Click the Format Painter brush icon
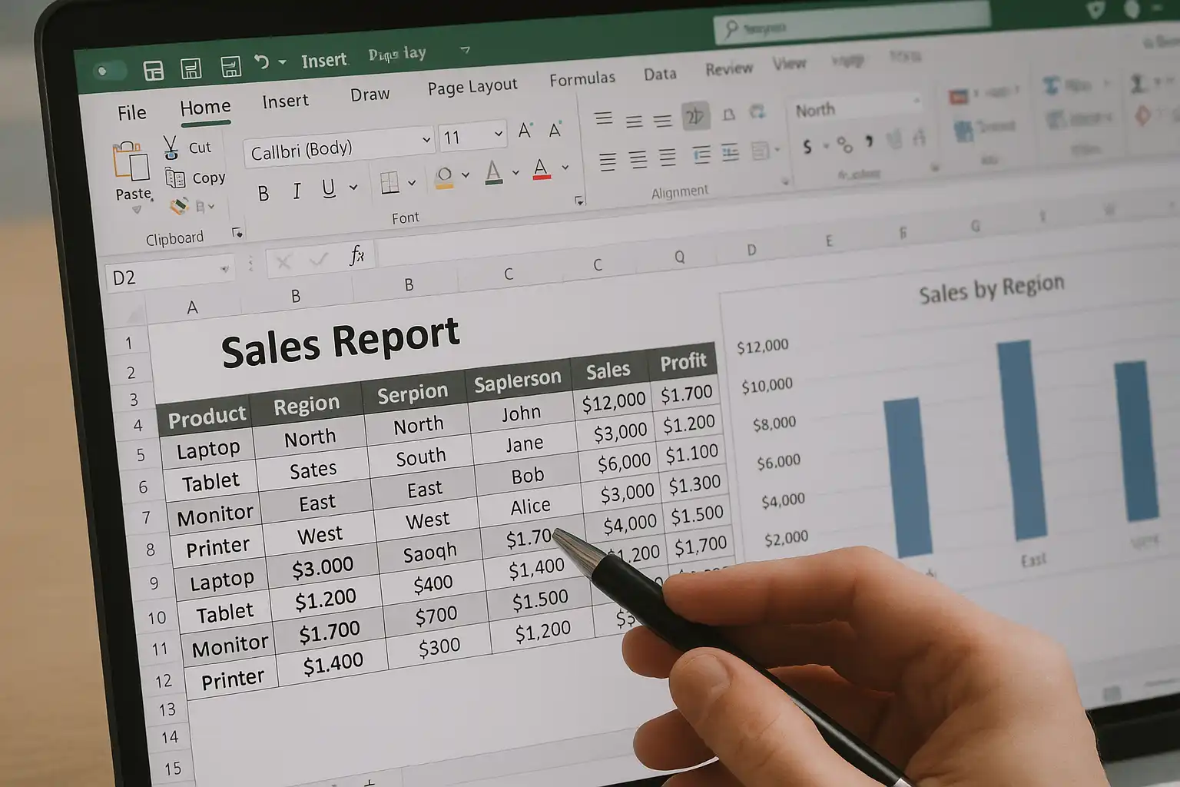1180x787 pixels. pyautogui.click(x=179, y=206)
